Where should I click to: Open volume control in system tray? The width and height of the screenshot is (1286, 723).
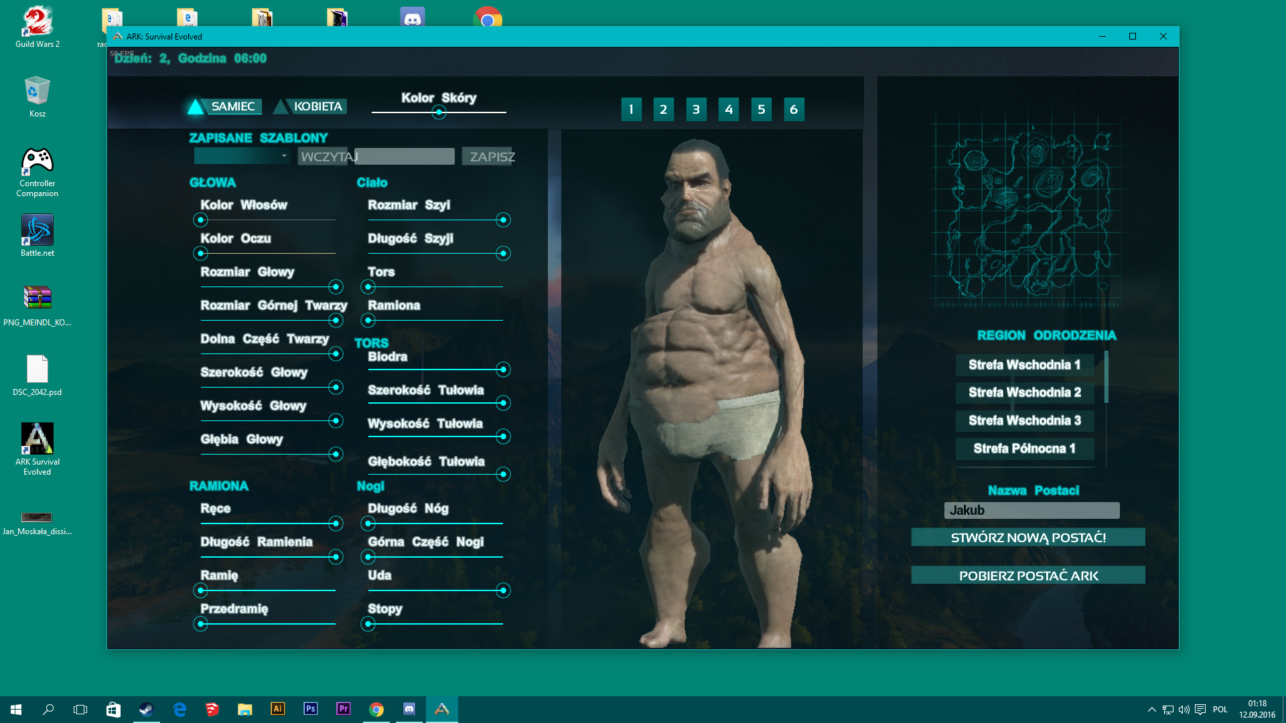1184,710
